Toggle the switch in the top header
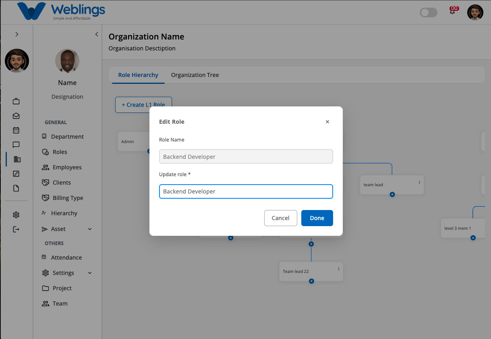Viewport: 491px width, 339px height. tap(429, 12)
